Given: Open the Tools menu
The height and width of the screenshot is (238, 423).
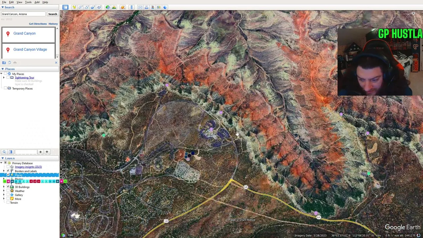Looking at the screenshot, I should [x=28, y=2].
